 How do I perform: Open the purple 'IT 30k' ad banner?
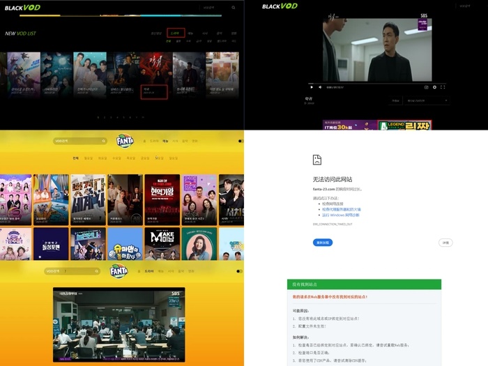tap(350, 125)
